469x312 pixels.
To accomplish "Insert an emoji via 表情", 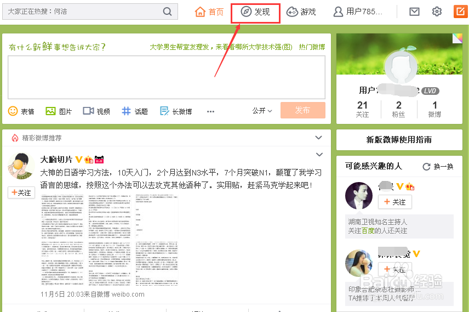I will (x=21, y=111).
